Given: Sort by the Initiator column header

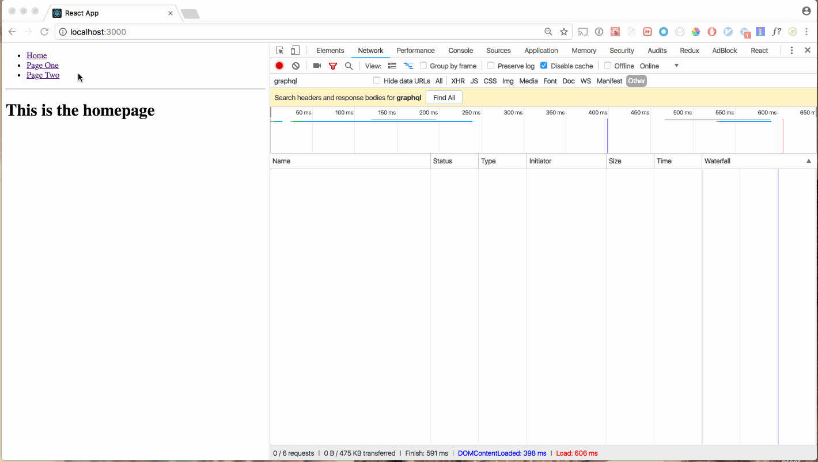Looking at the screenshot, I should click(x=567, y=161).
